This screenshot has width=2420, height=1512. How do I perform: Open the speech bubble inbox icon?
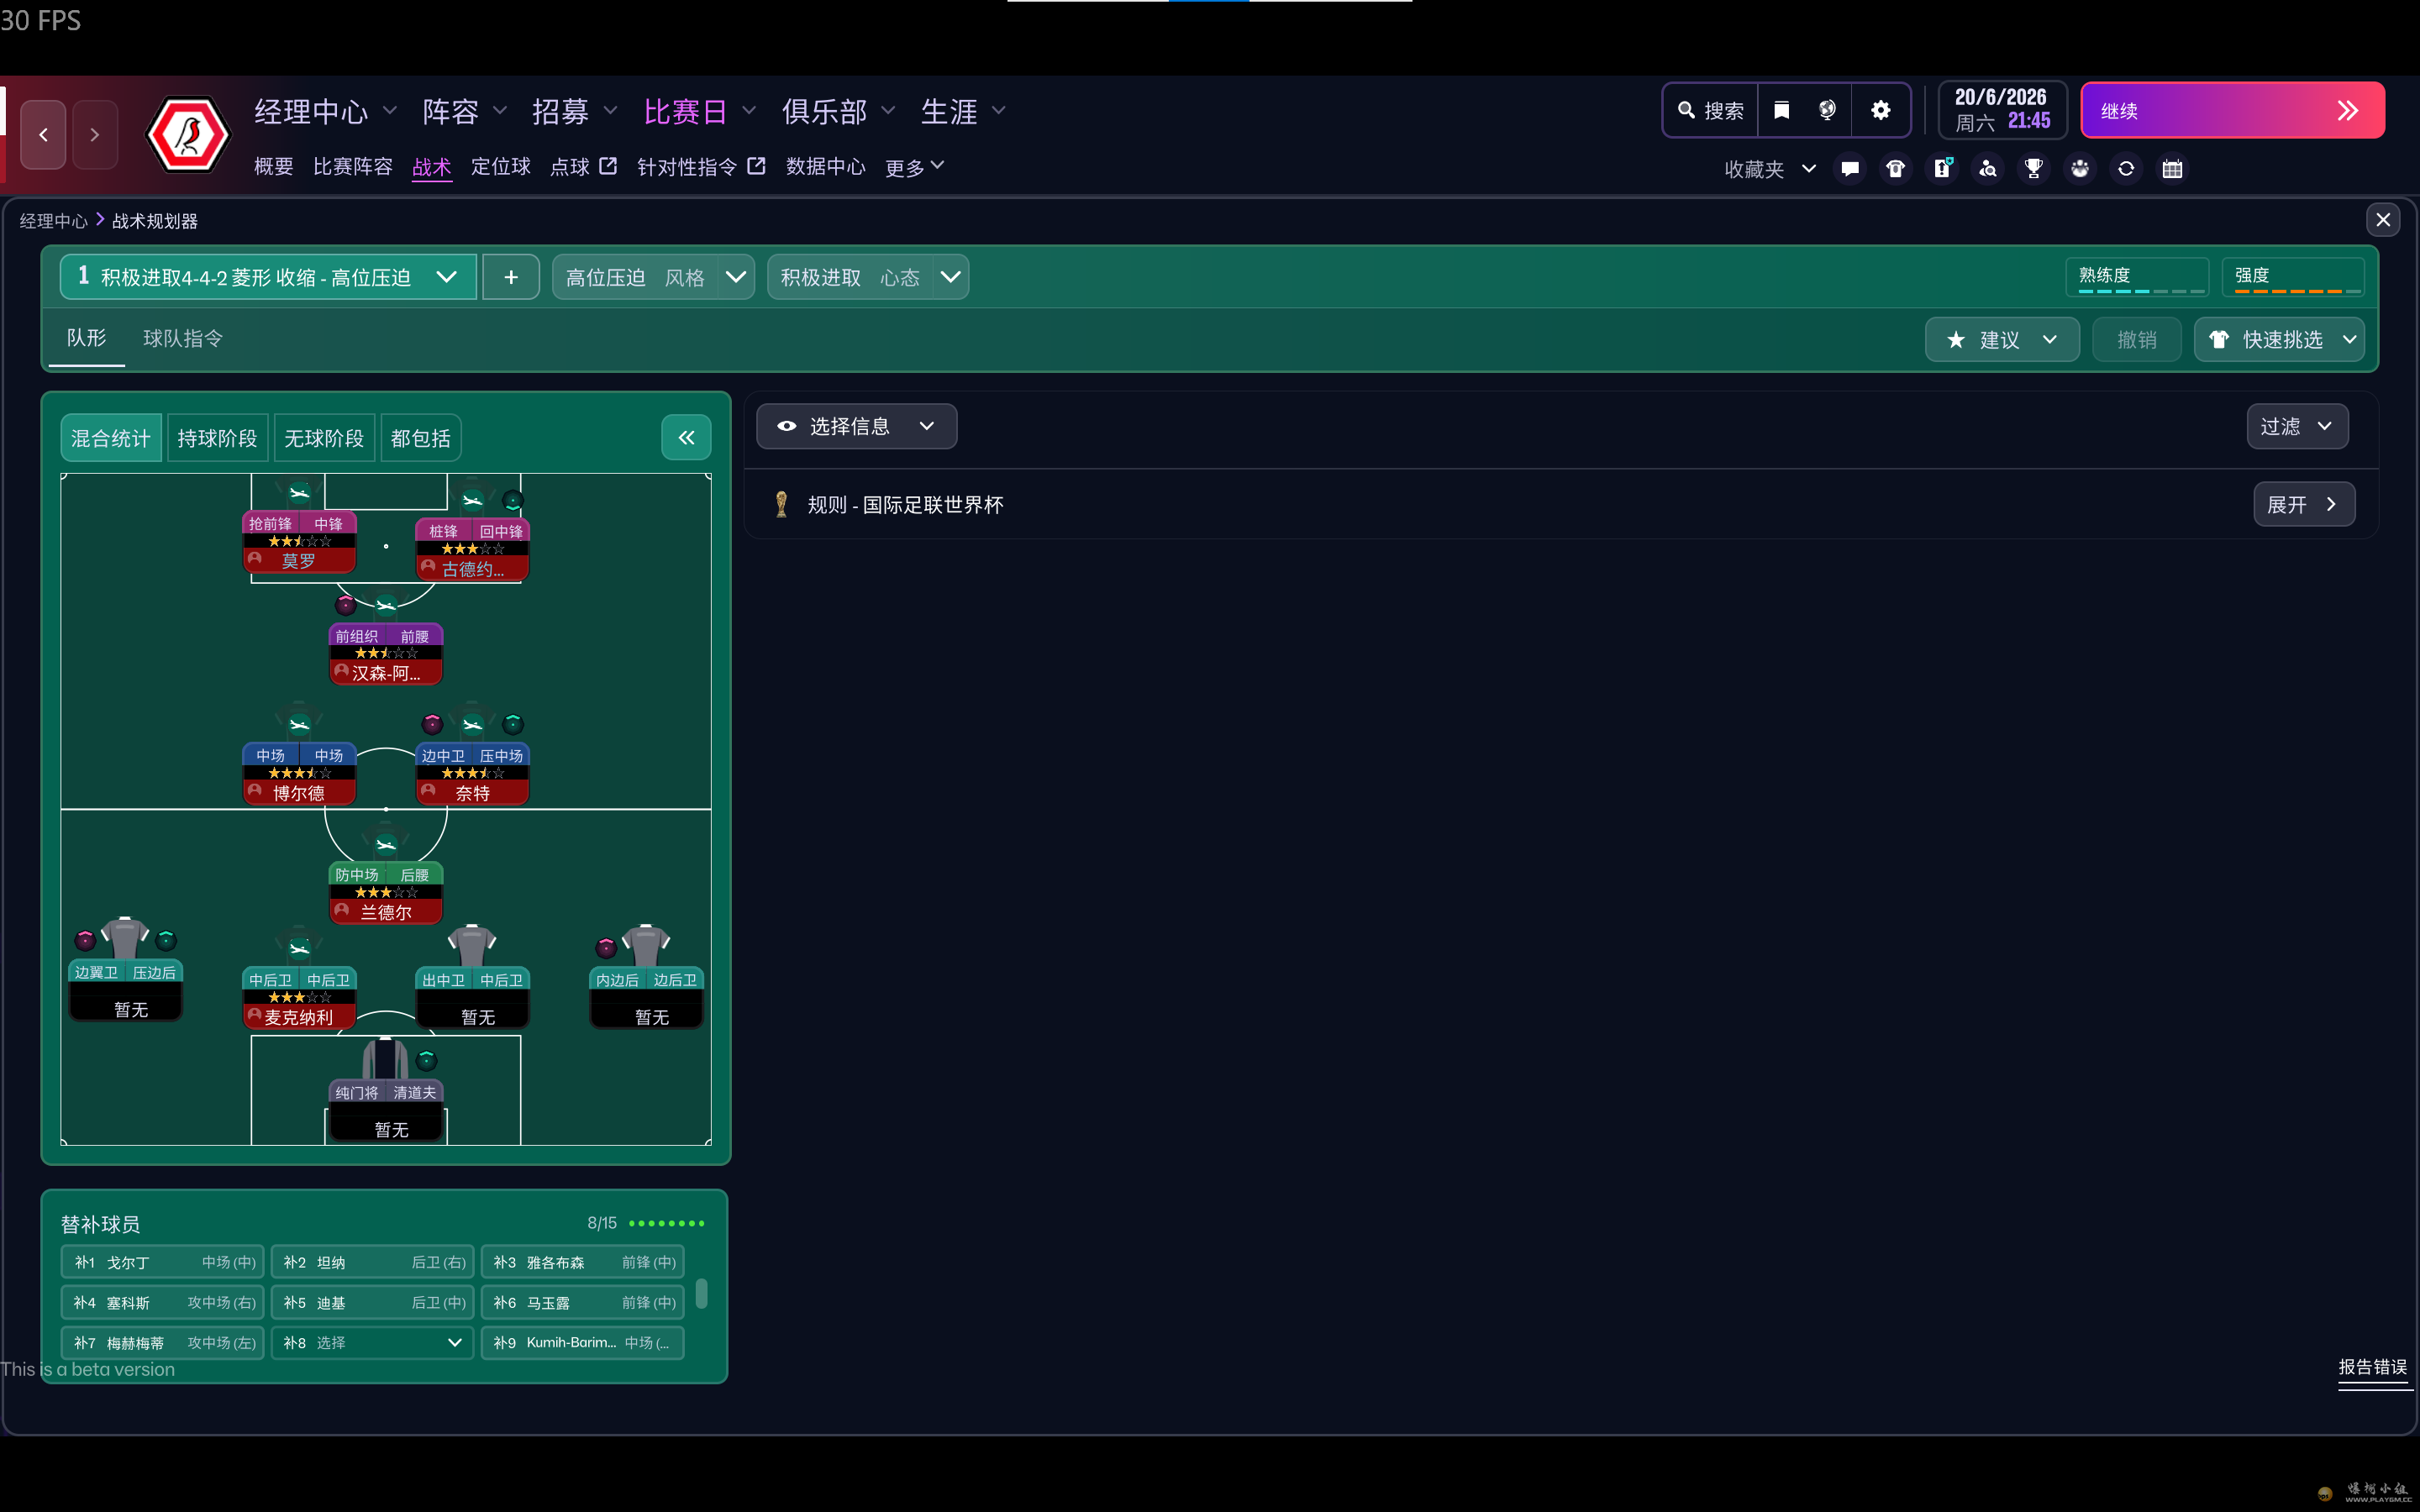[1849, 168]
